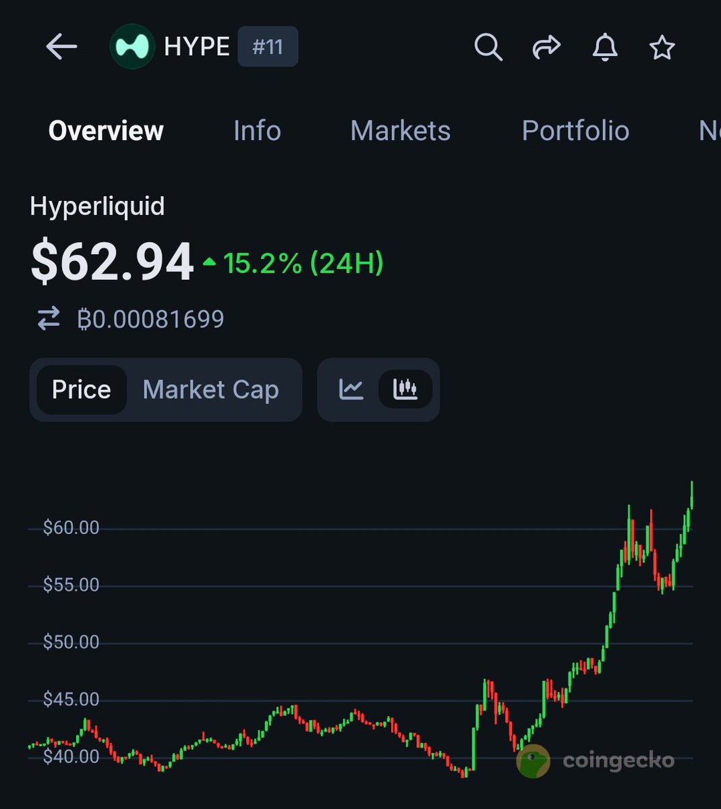The width and height of the screenshot is (721, 809).
Task: Open the Markets tab
Action: pos(401,131)
